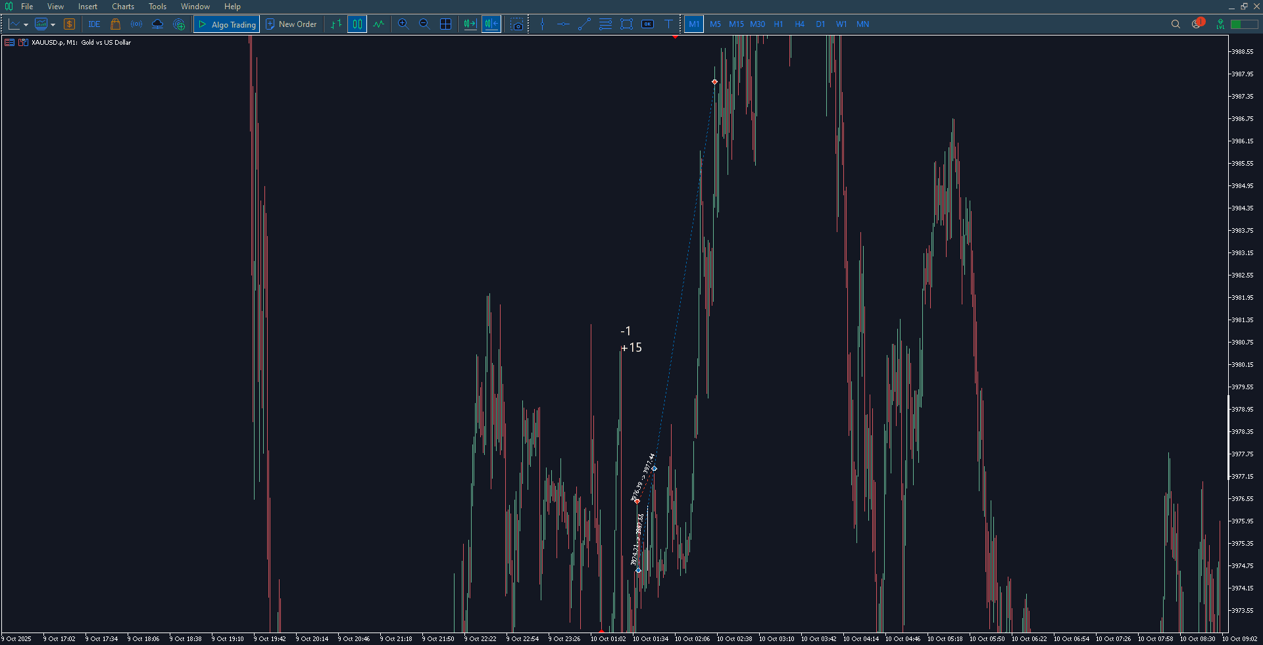The image size is (1263, 645).
Task: Expand the indicators list dropdown arrow
Action: 53,25
